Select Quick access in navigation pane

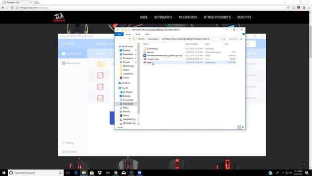[127, 46]
